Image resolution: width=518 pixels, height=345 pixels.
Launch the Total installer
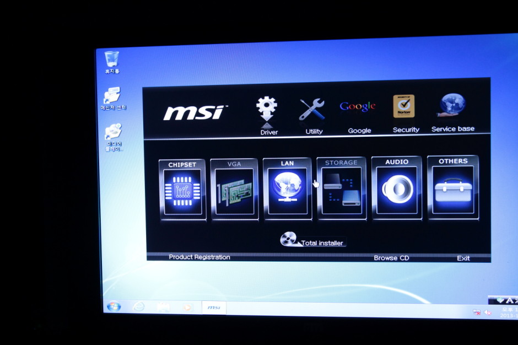click(x=313, y=241)
